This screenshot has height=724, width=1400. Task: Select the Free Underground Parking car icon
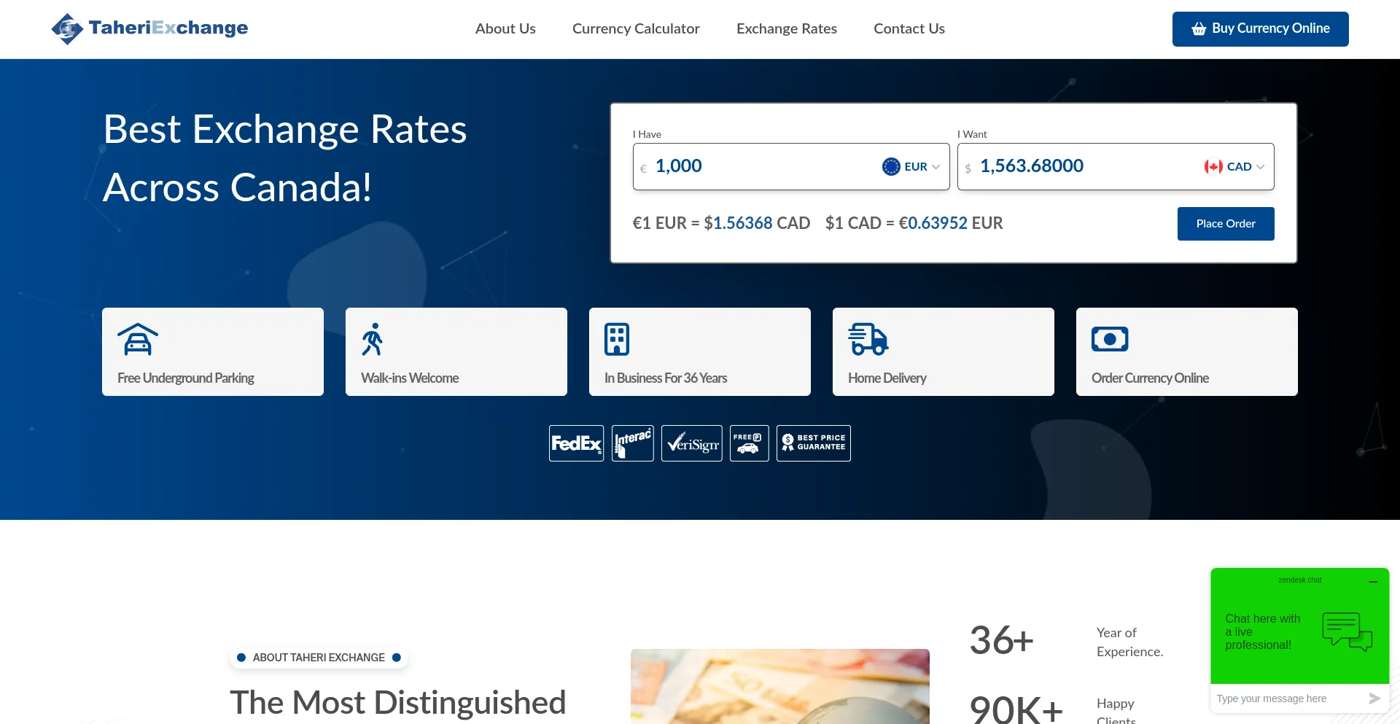click(x=138, y=338)
